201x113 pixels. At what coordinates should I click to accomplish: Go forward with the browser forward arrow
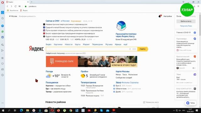point(11,6)
